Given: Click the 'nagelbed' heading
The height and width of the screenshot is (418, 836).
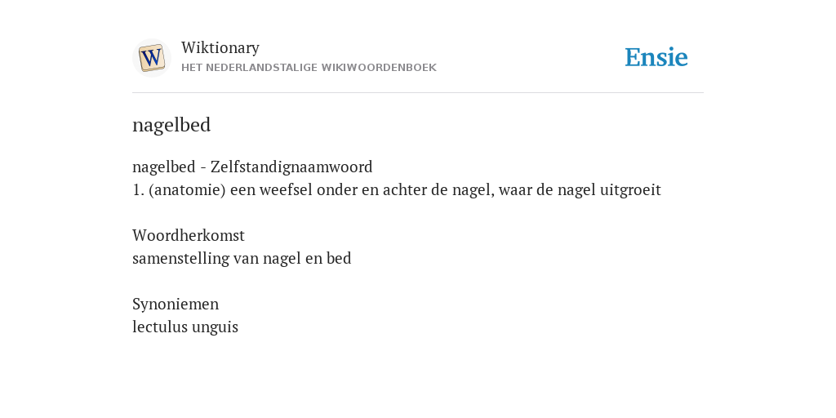Looking at the screenshot, I should [x=171, y=125].
